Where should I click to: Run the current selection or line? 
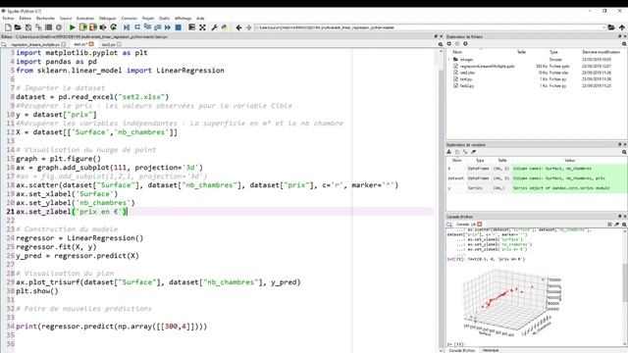[x=103, y=27]
